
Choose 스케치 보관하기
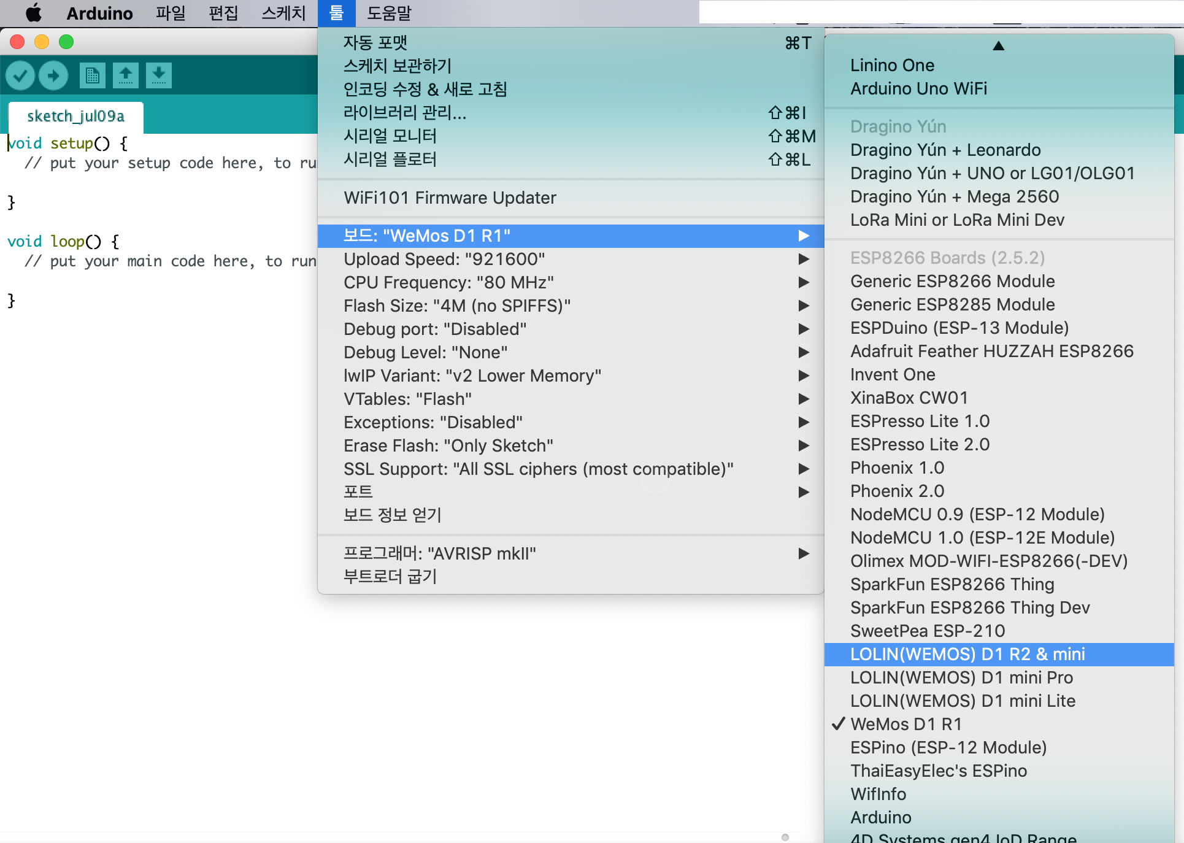coord(571,66)
